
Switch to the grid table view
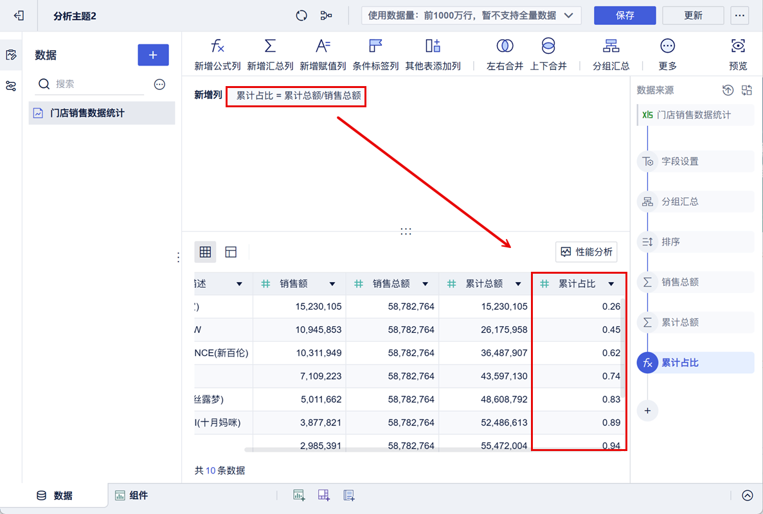(x=205, y=253)
